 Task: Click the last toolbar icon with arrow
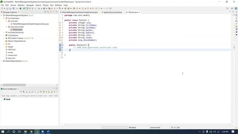[110, 9]
